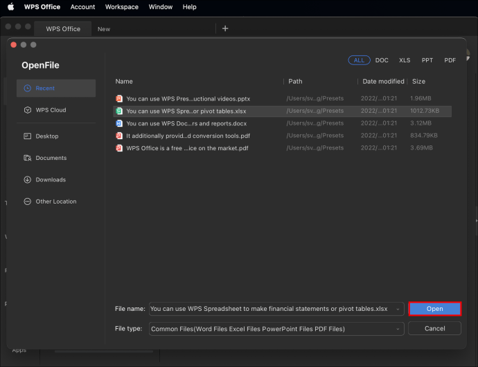The height and width of the screenshot is (367, 478).
Task: Sort by Size column header
Action: pyautogui.click(x=418, y=82)
